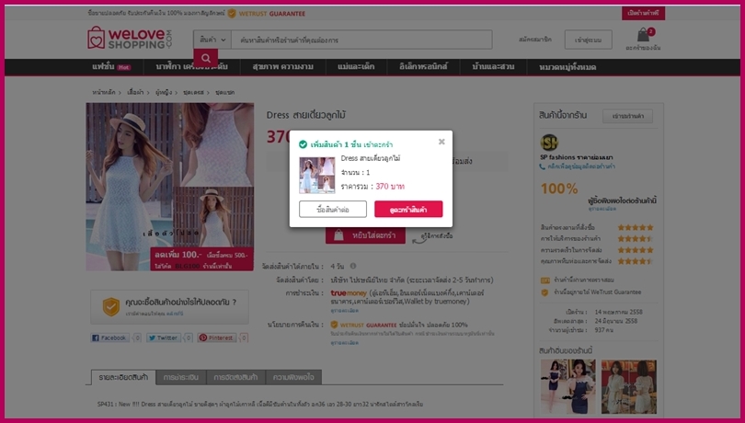Image resolution: width=745 pixels, height=423 pixels.
Task: Open the white outfit thumbnail in other products
Action: click(628, 387)
